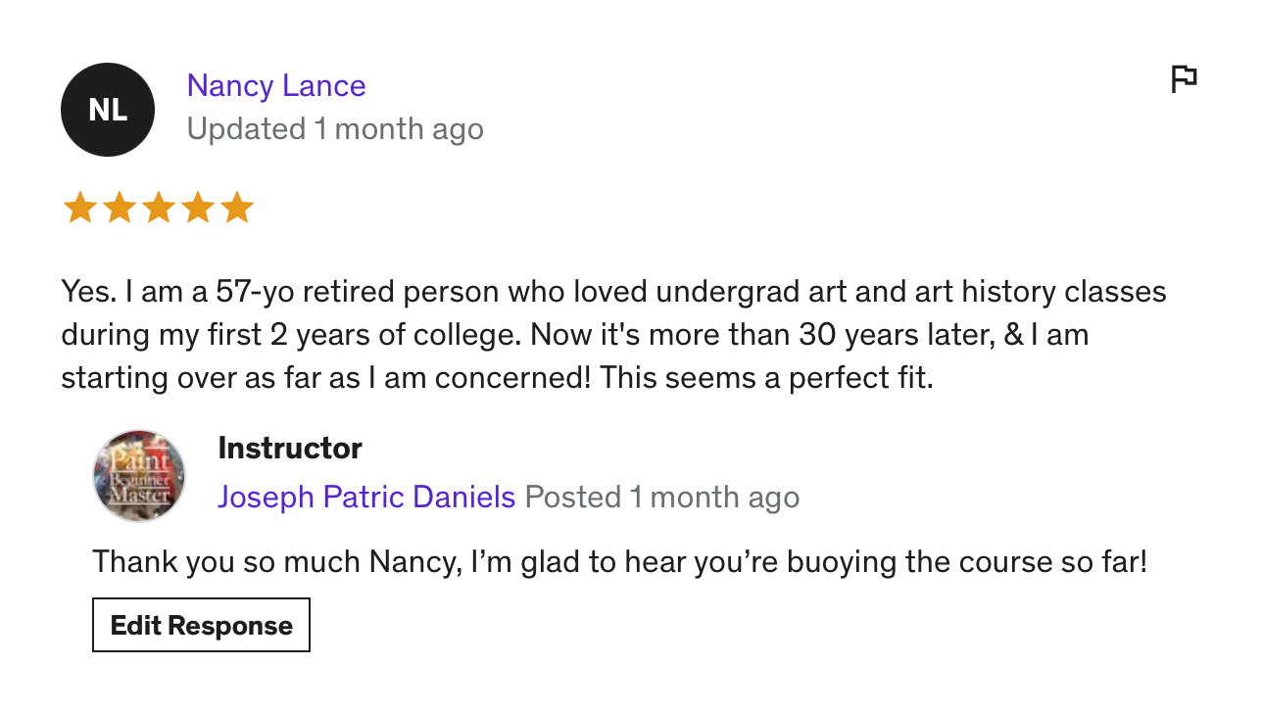Click the sentence 'This seems a perfect fit.'
The height and width of the screenshot is (713, 1262).
pos(766,378)
